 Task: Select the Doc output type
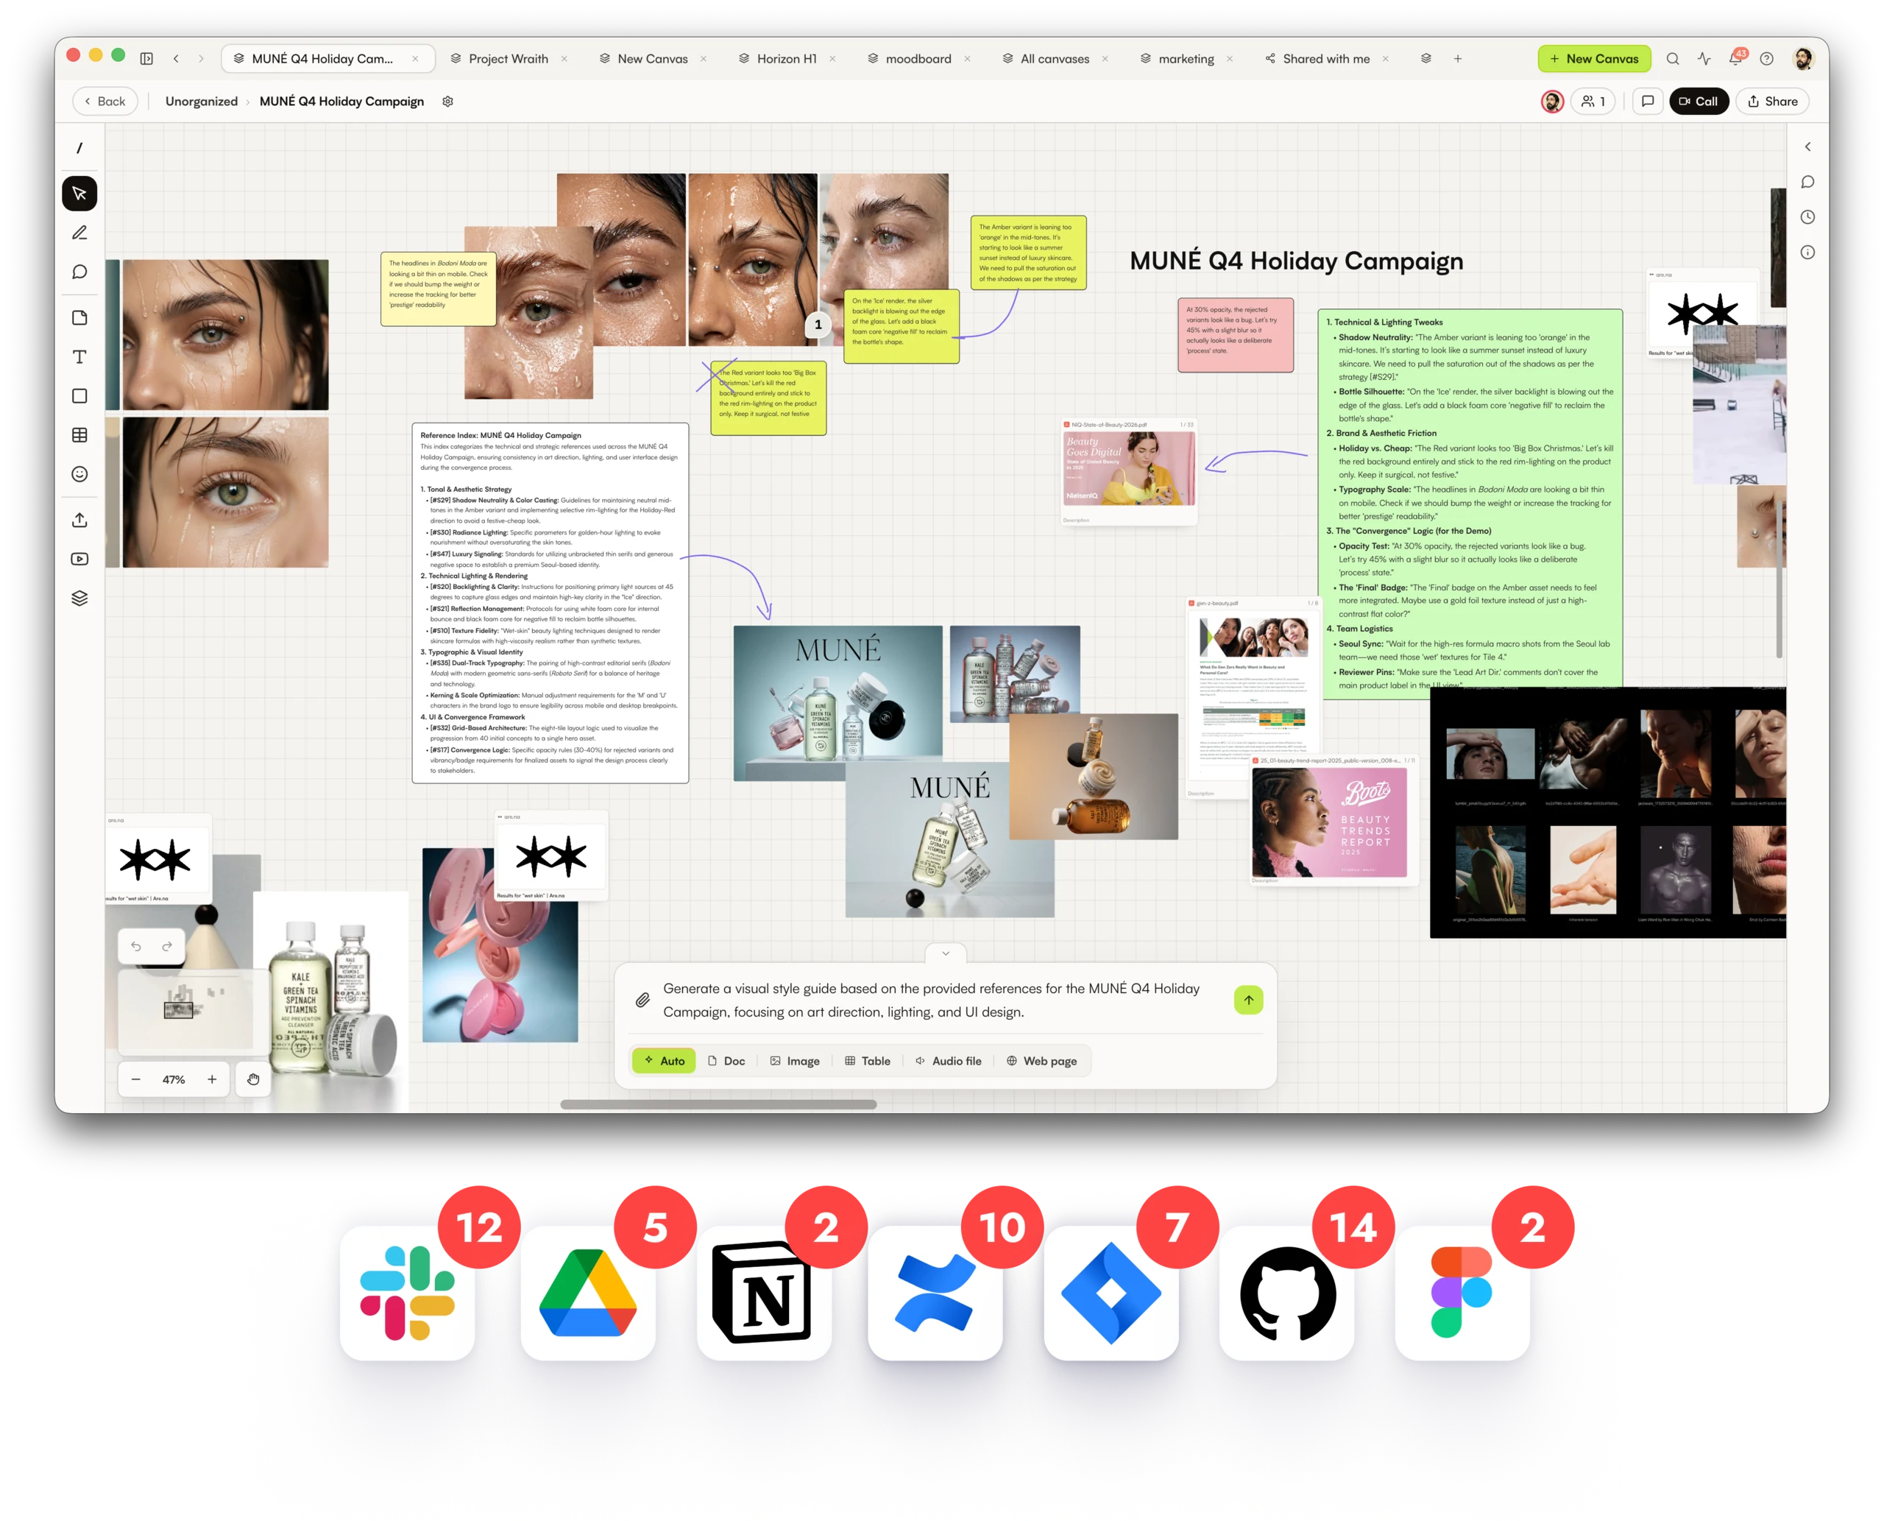(x=726, y=1061)
